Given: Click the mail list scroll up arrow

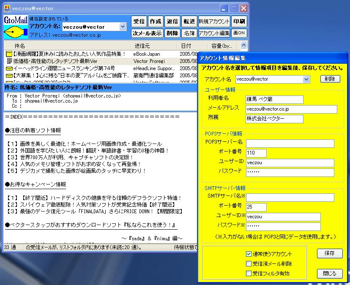Looking at the screenshot, I should pos(244,45).
